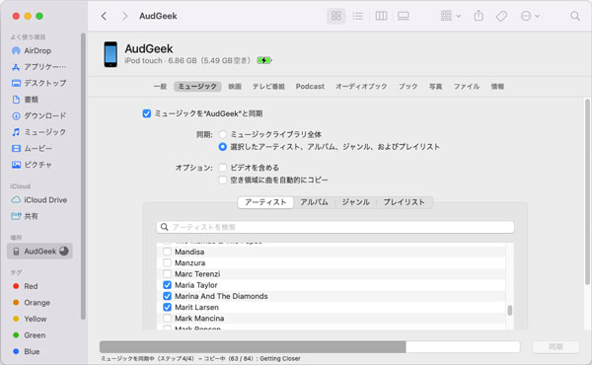Select the アルバム segment
The height and width of the screenshot is (365, 592).
(314, 202)
